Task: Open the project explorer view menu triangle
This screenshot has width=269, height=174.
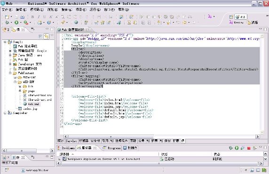Action: [52, 36]
